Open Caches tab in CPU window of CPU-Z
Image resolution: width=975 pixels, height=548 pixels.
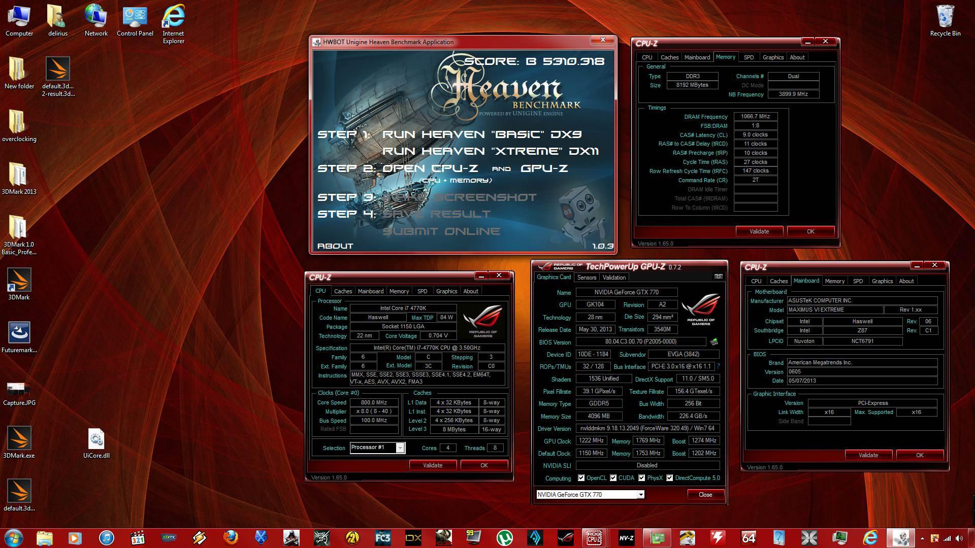click(343, 291)
